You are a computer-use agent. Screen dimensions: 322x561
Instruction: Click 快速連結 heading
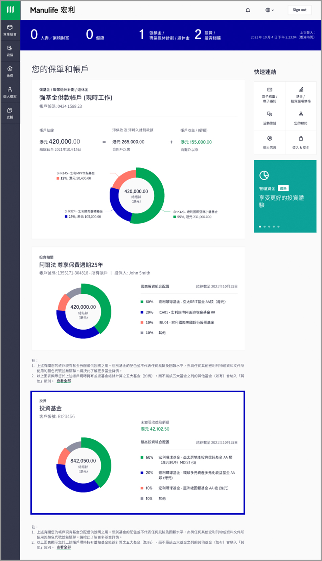point(265,72)
